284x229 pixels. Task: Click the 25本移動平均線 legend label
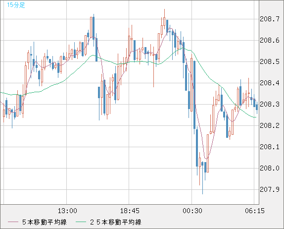(116, 222)
